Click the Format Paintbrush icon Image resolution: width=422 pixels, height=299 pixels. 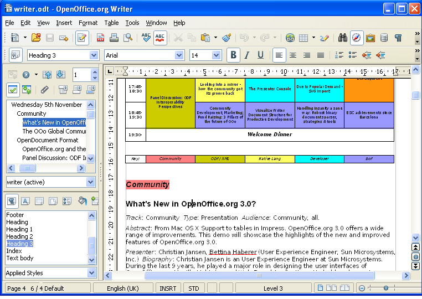227,38
